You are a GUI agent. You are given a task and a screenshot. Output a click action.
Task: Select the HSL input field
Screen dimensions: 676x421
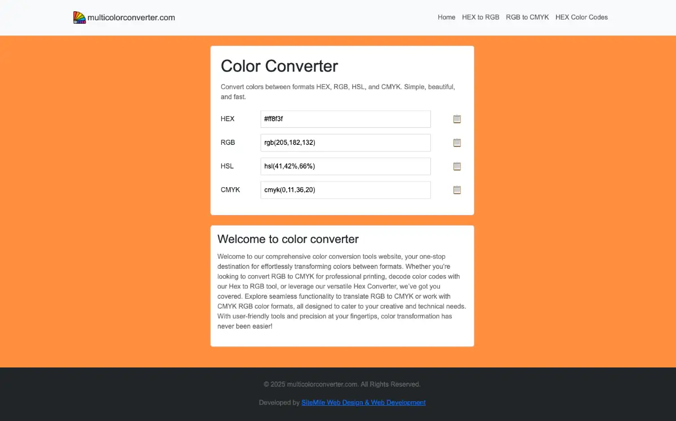345,166
